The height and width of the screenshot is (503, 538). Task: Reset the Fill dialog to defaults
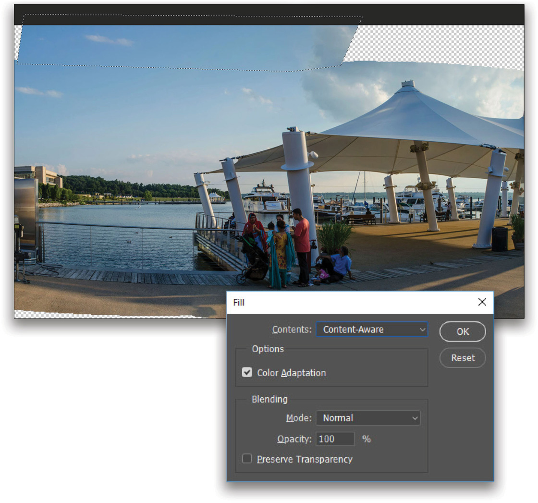[x=462, y=357]
